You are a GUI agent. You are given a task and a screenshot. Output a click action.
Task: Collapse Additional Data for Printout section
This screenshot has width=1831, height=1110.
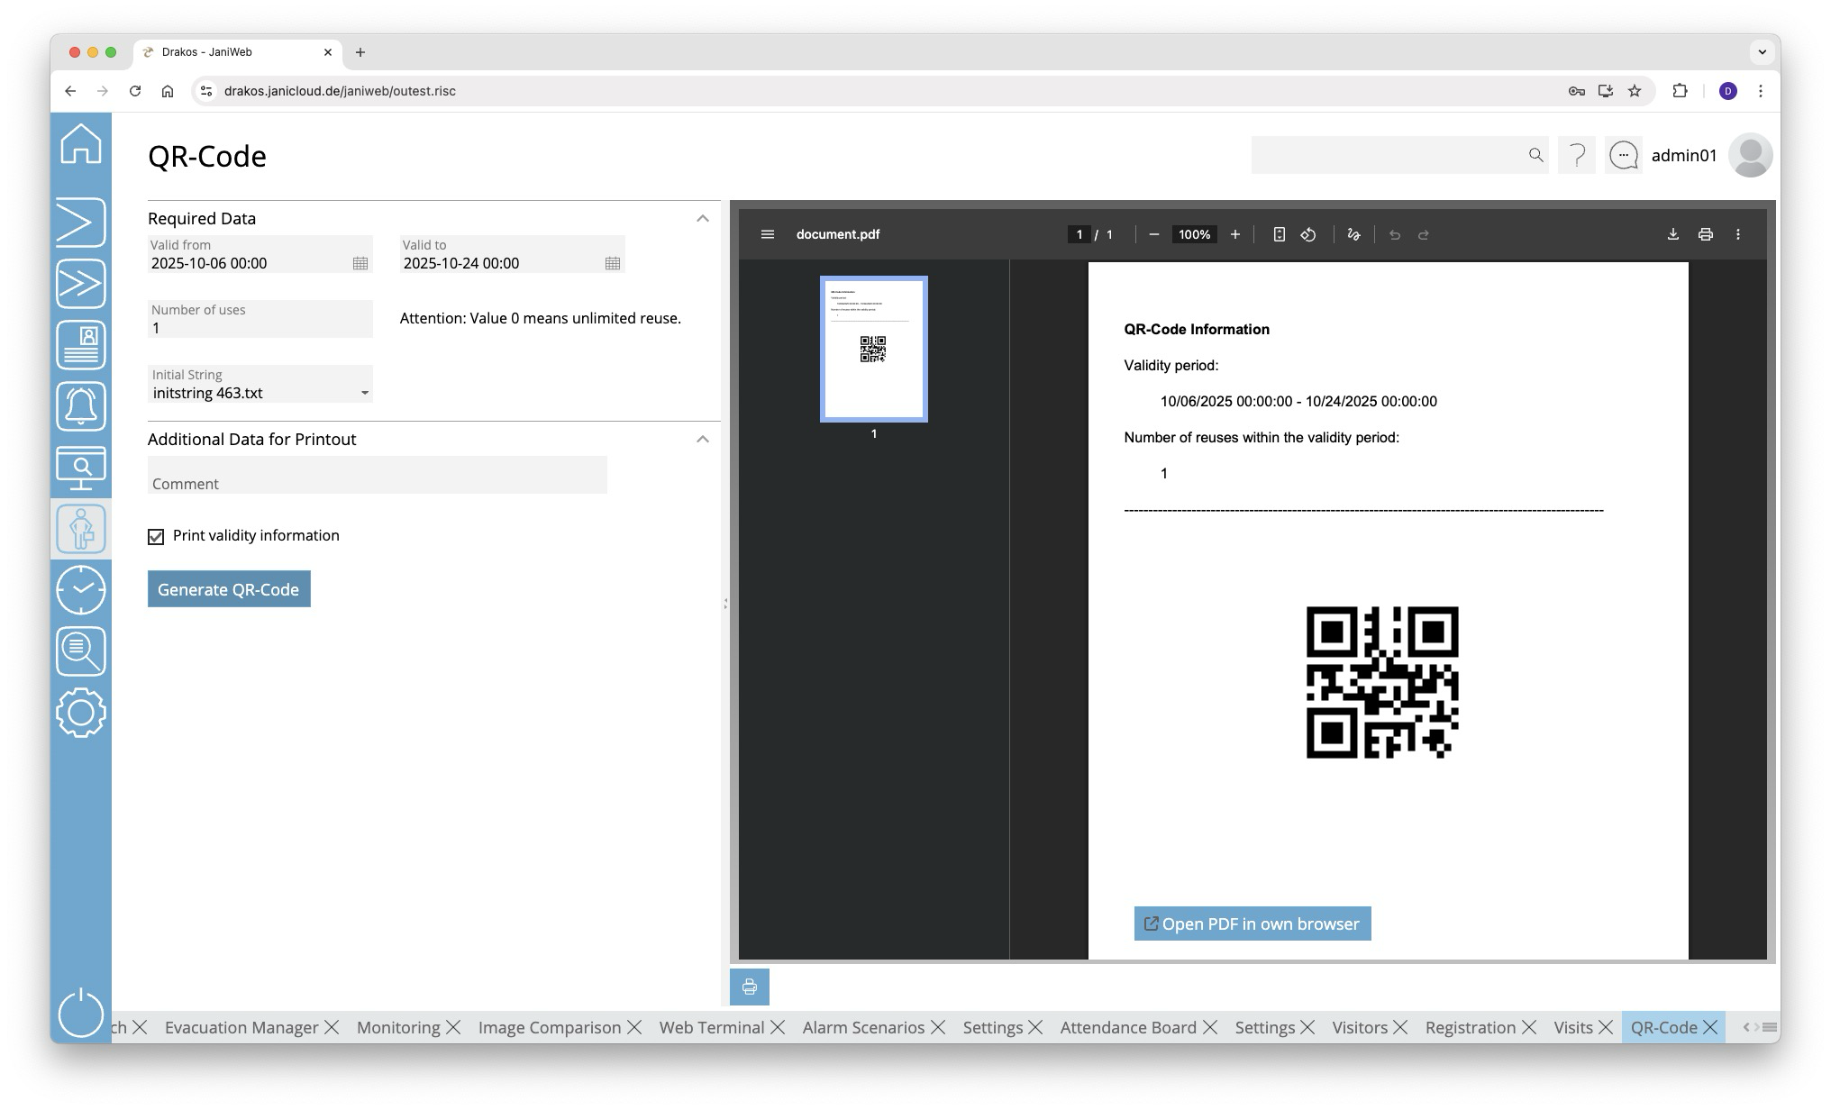pyautogui.click(x=703, y=440)
